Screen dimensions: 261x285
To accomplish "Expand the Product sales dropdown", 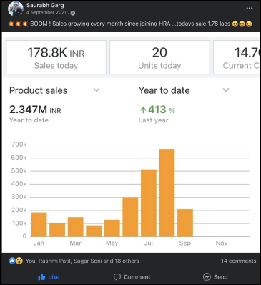I will pyautogui.click(x=97, y=90).
